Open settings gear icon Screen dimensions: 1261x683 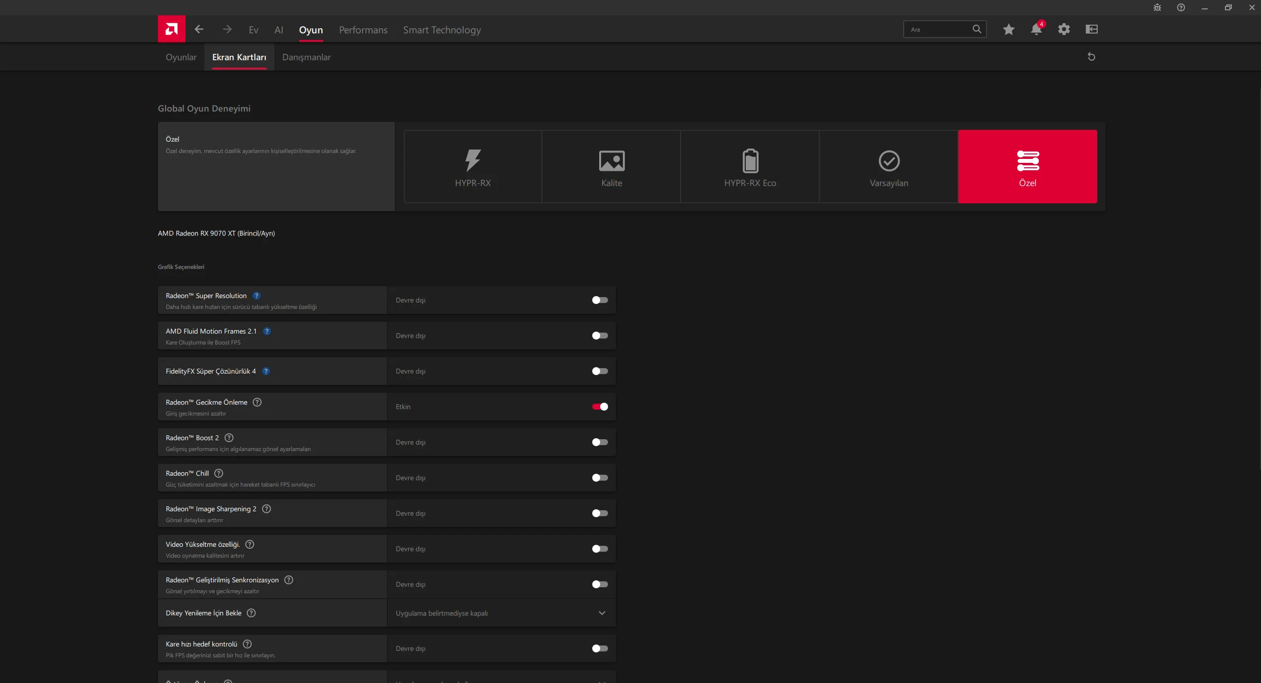(1064, 30)
